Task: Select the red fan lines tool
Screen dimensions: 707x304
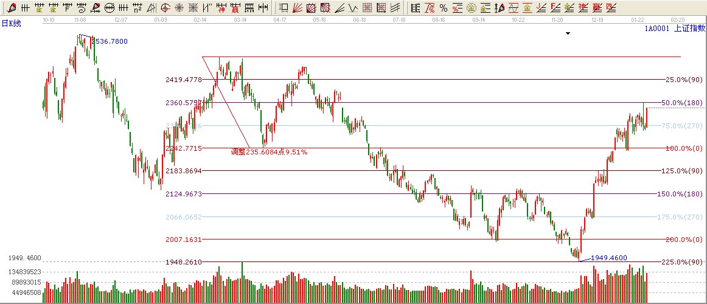Action: tap(297, 8)
